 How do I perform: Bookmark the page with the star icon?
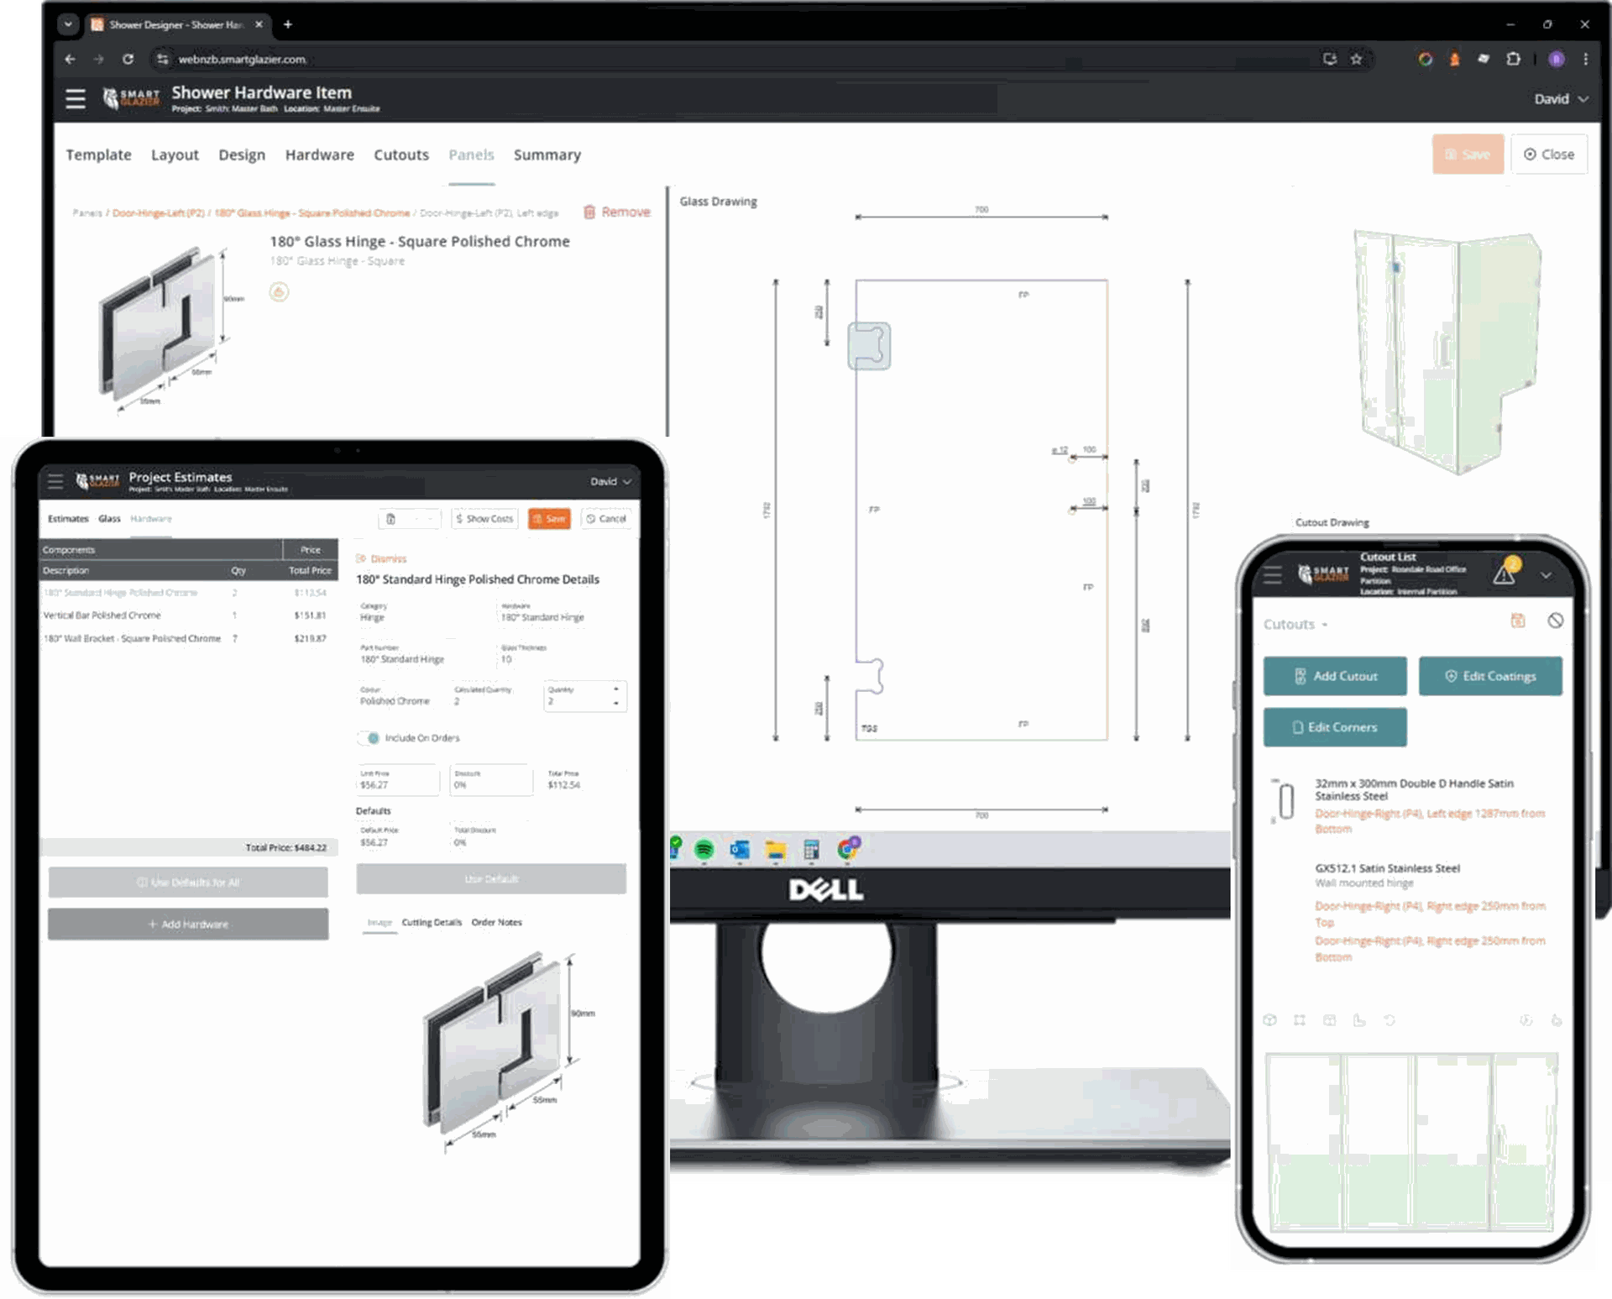1356,59
